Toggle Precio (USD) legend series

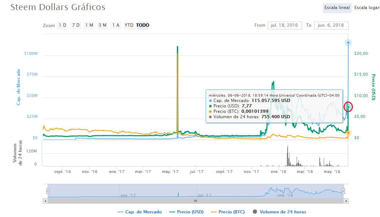coord(186,212)
